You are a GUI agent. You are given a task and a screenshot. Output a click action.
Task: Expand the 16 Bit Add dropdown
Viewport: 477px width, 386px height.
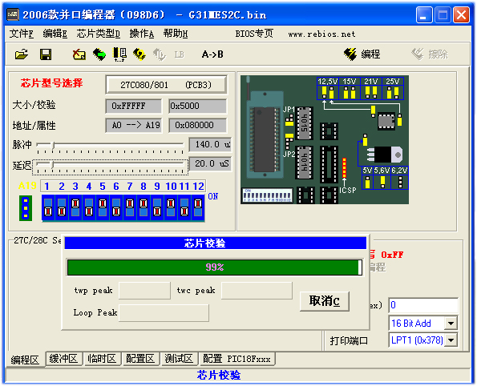tap(451, 323)
